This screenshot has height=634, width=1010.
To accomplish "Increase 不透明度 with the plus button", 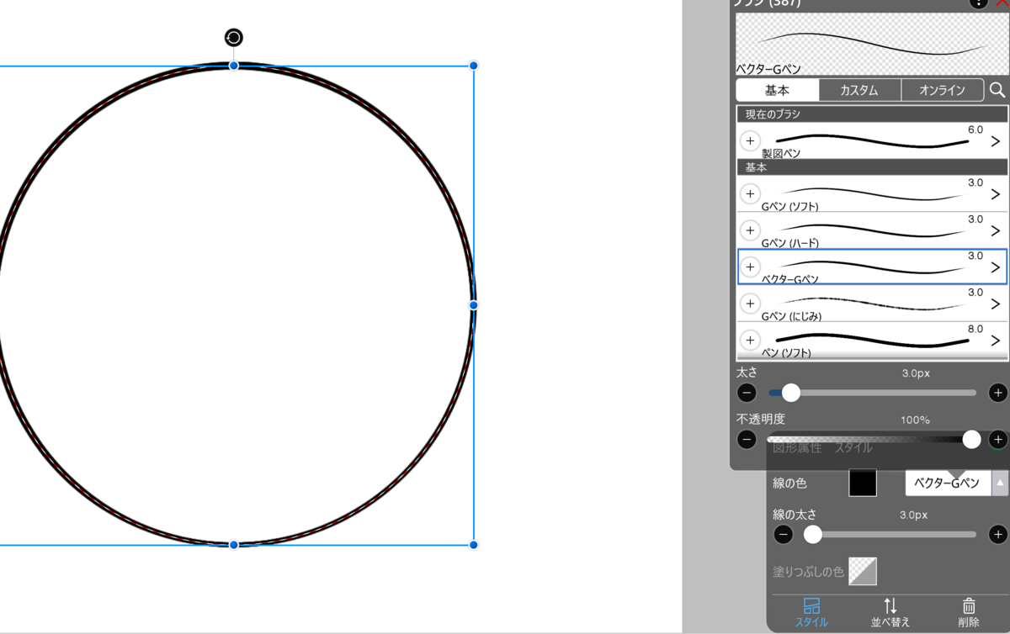I will (x=998, y=440).
